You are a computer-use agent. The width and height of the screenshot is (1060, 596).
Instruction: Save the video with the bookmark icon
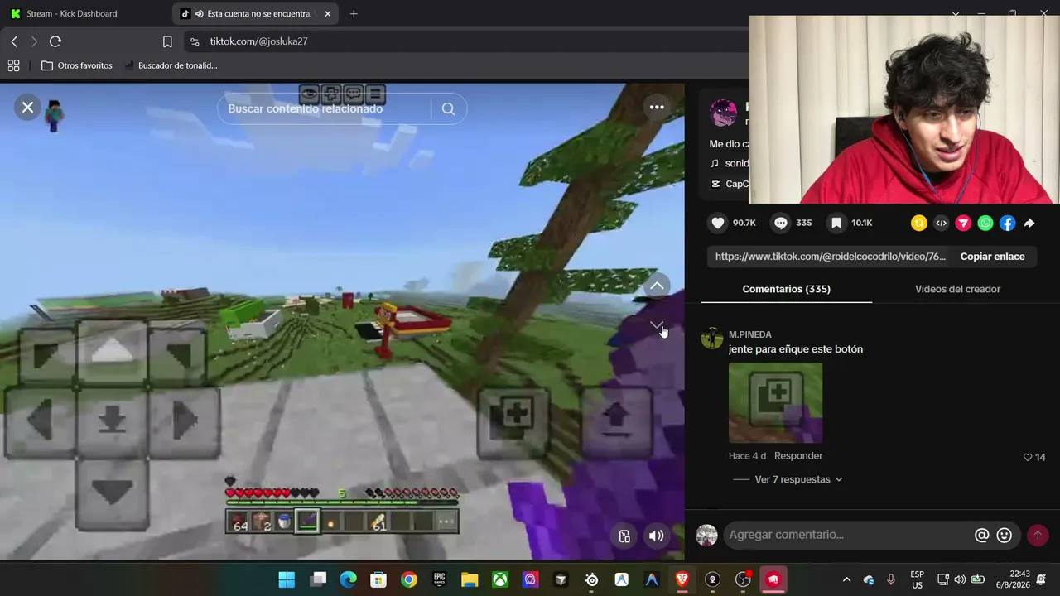[836, 223]
